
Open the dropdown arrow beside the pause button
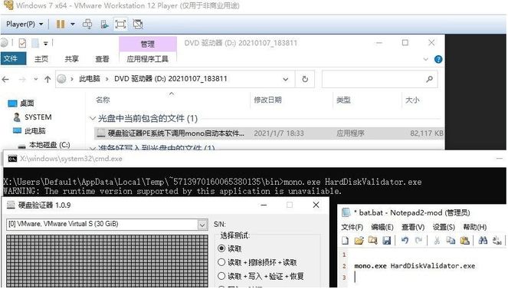pos(73,25)
